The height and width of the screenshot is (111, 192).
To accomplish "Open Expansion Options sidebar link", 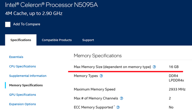I will point(22,104).
